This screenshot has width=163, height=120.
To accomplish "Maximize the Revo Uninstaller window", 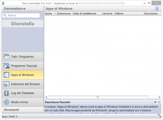I will pos(149,3).
